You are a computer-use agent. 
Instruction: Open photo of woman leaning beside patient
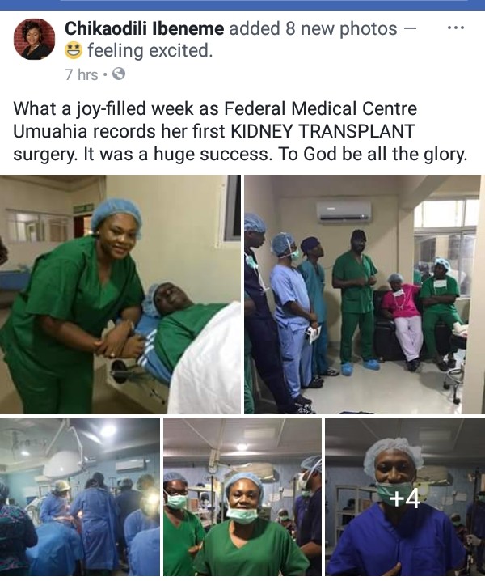[x=120, y=295]
